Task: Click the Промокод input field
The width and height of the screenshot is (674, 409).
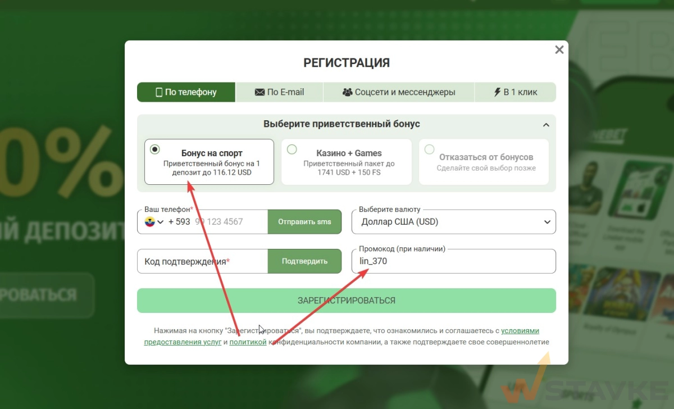Action: [453, 261]
